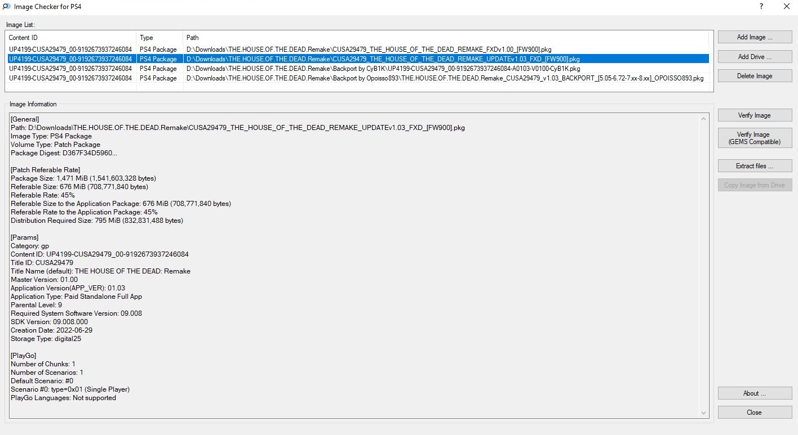The height and width of the screenshot is (435, 798).
Task: Click scroll down arrow in Image Information
Action: (x=703, y=413)
